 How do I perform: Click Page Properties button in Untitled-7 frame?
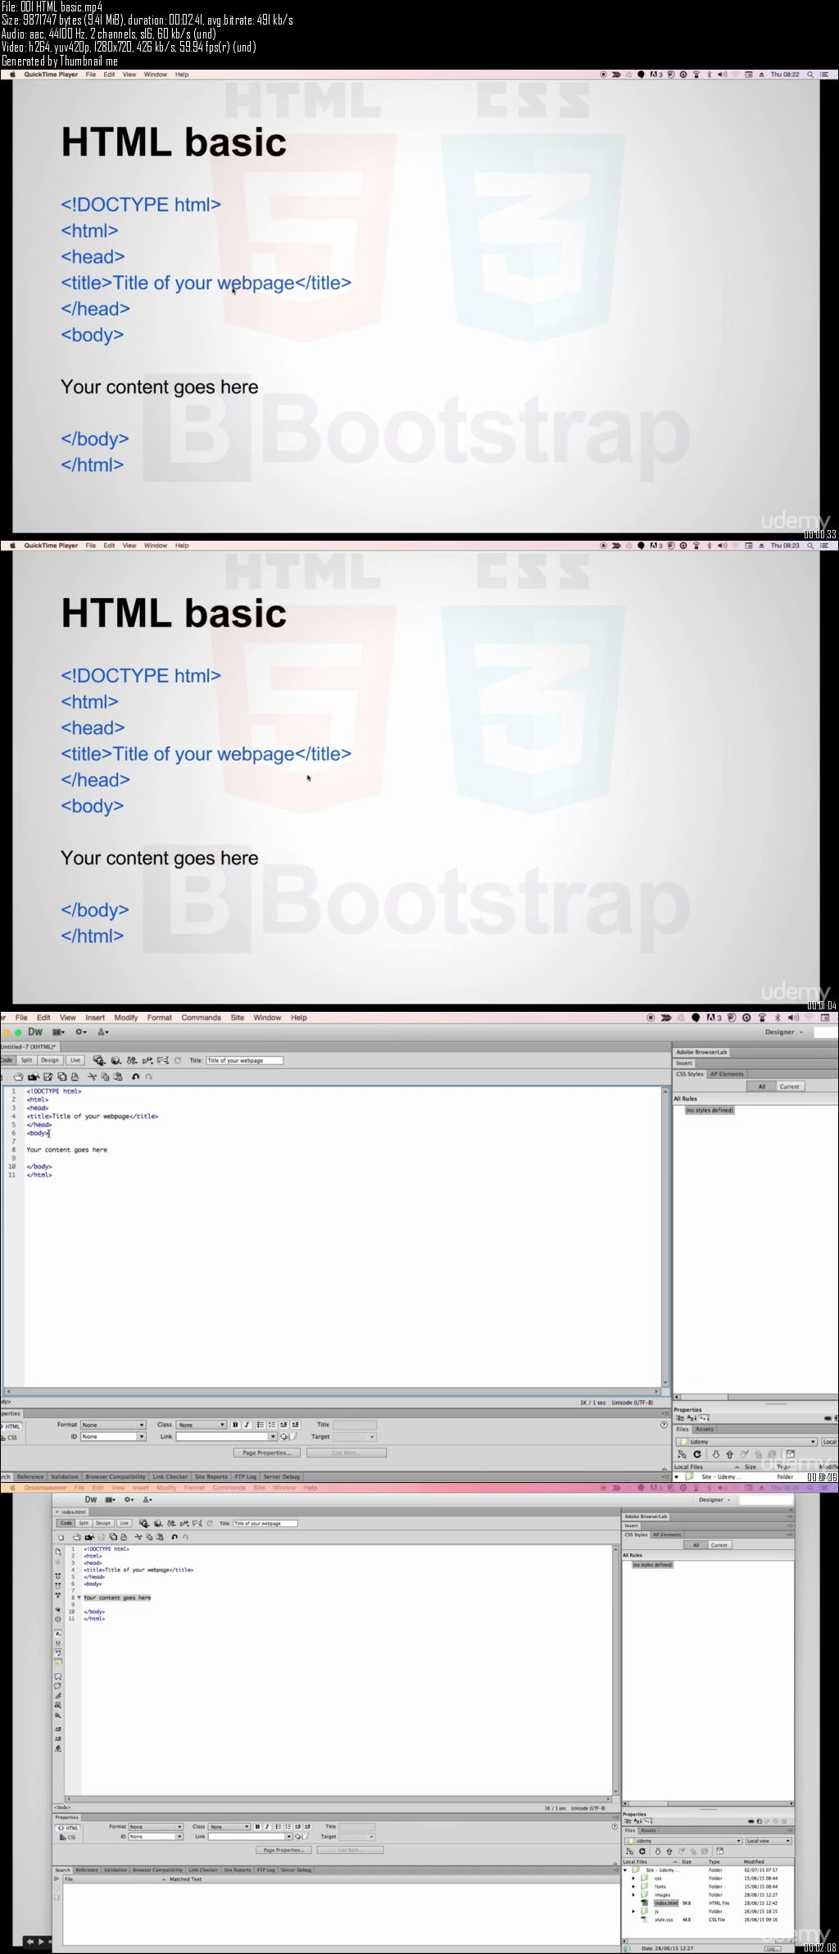click(267, 1453)
